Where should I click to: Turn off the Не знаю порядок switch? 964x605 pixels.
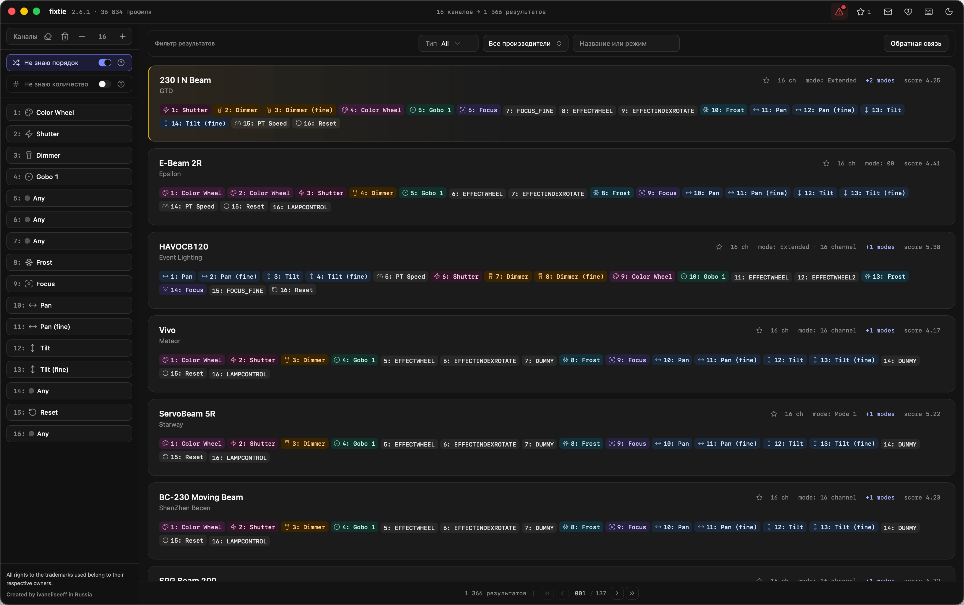click(105, 63)
